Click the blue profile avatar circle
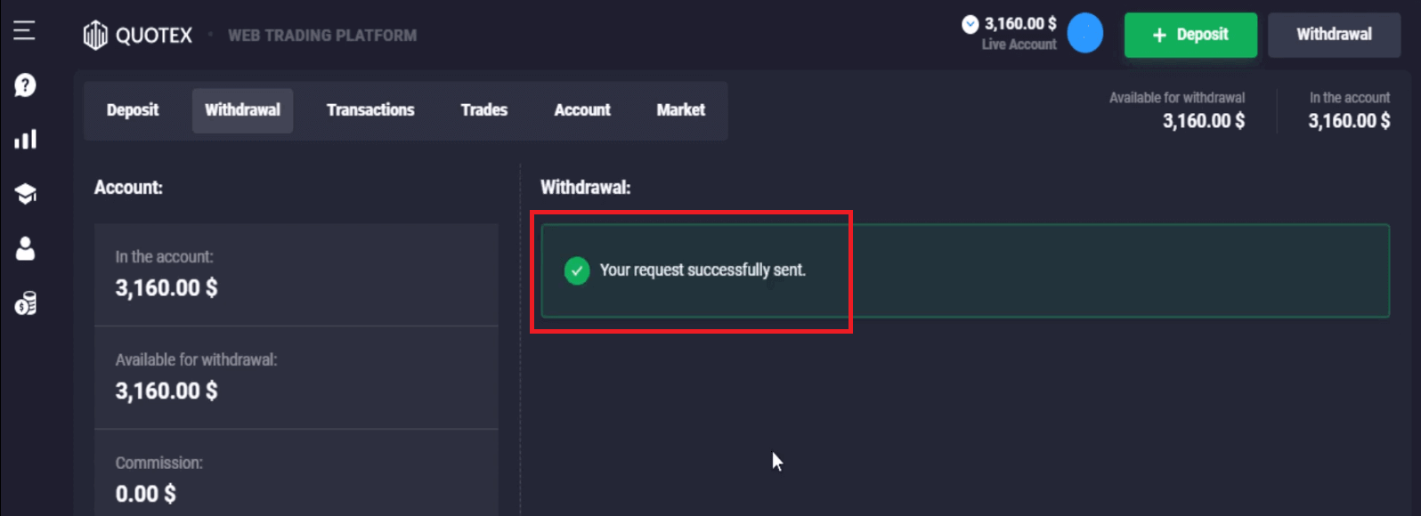 point(1084,34)
